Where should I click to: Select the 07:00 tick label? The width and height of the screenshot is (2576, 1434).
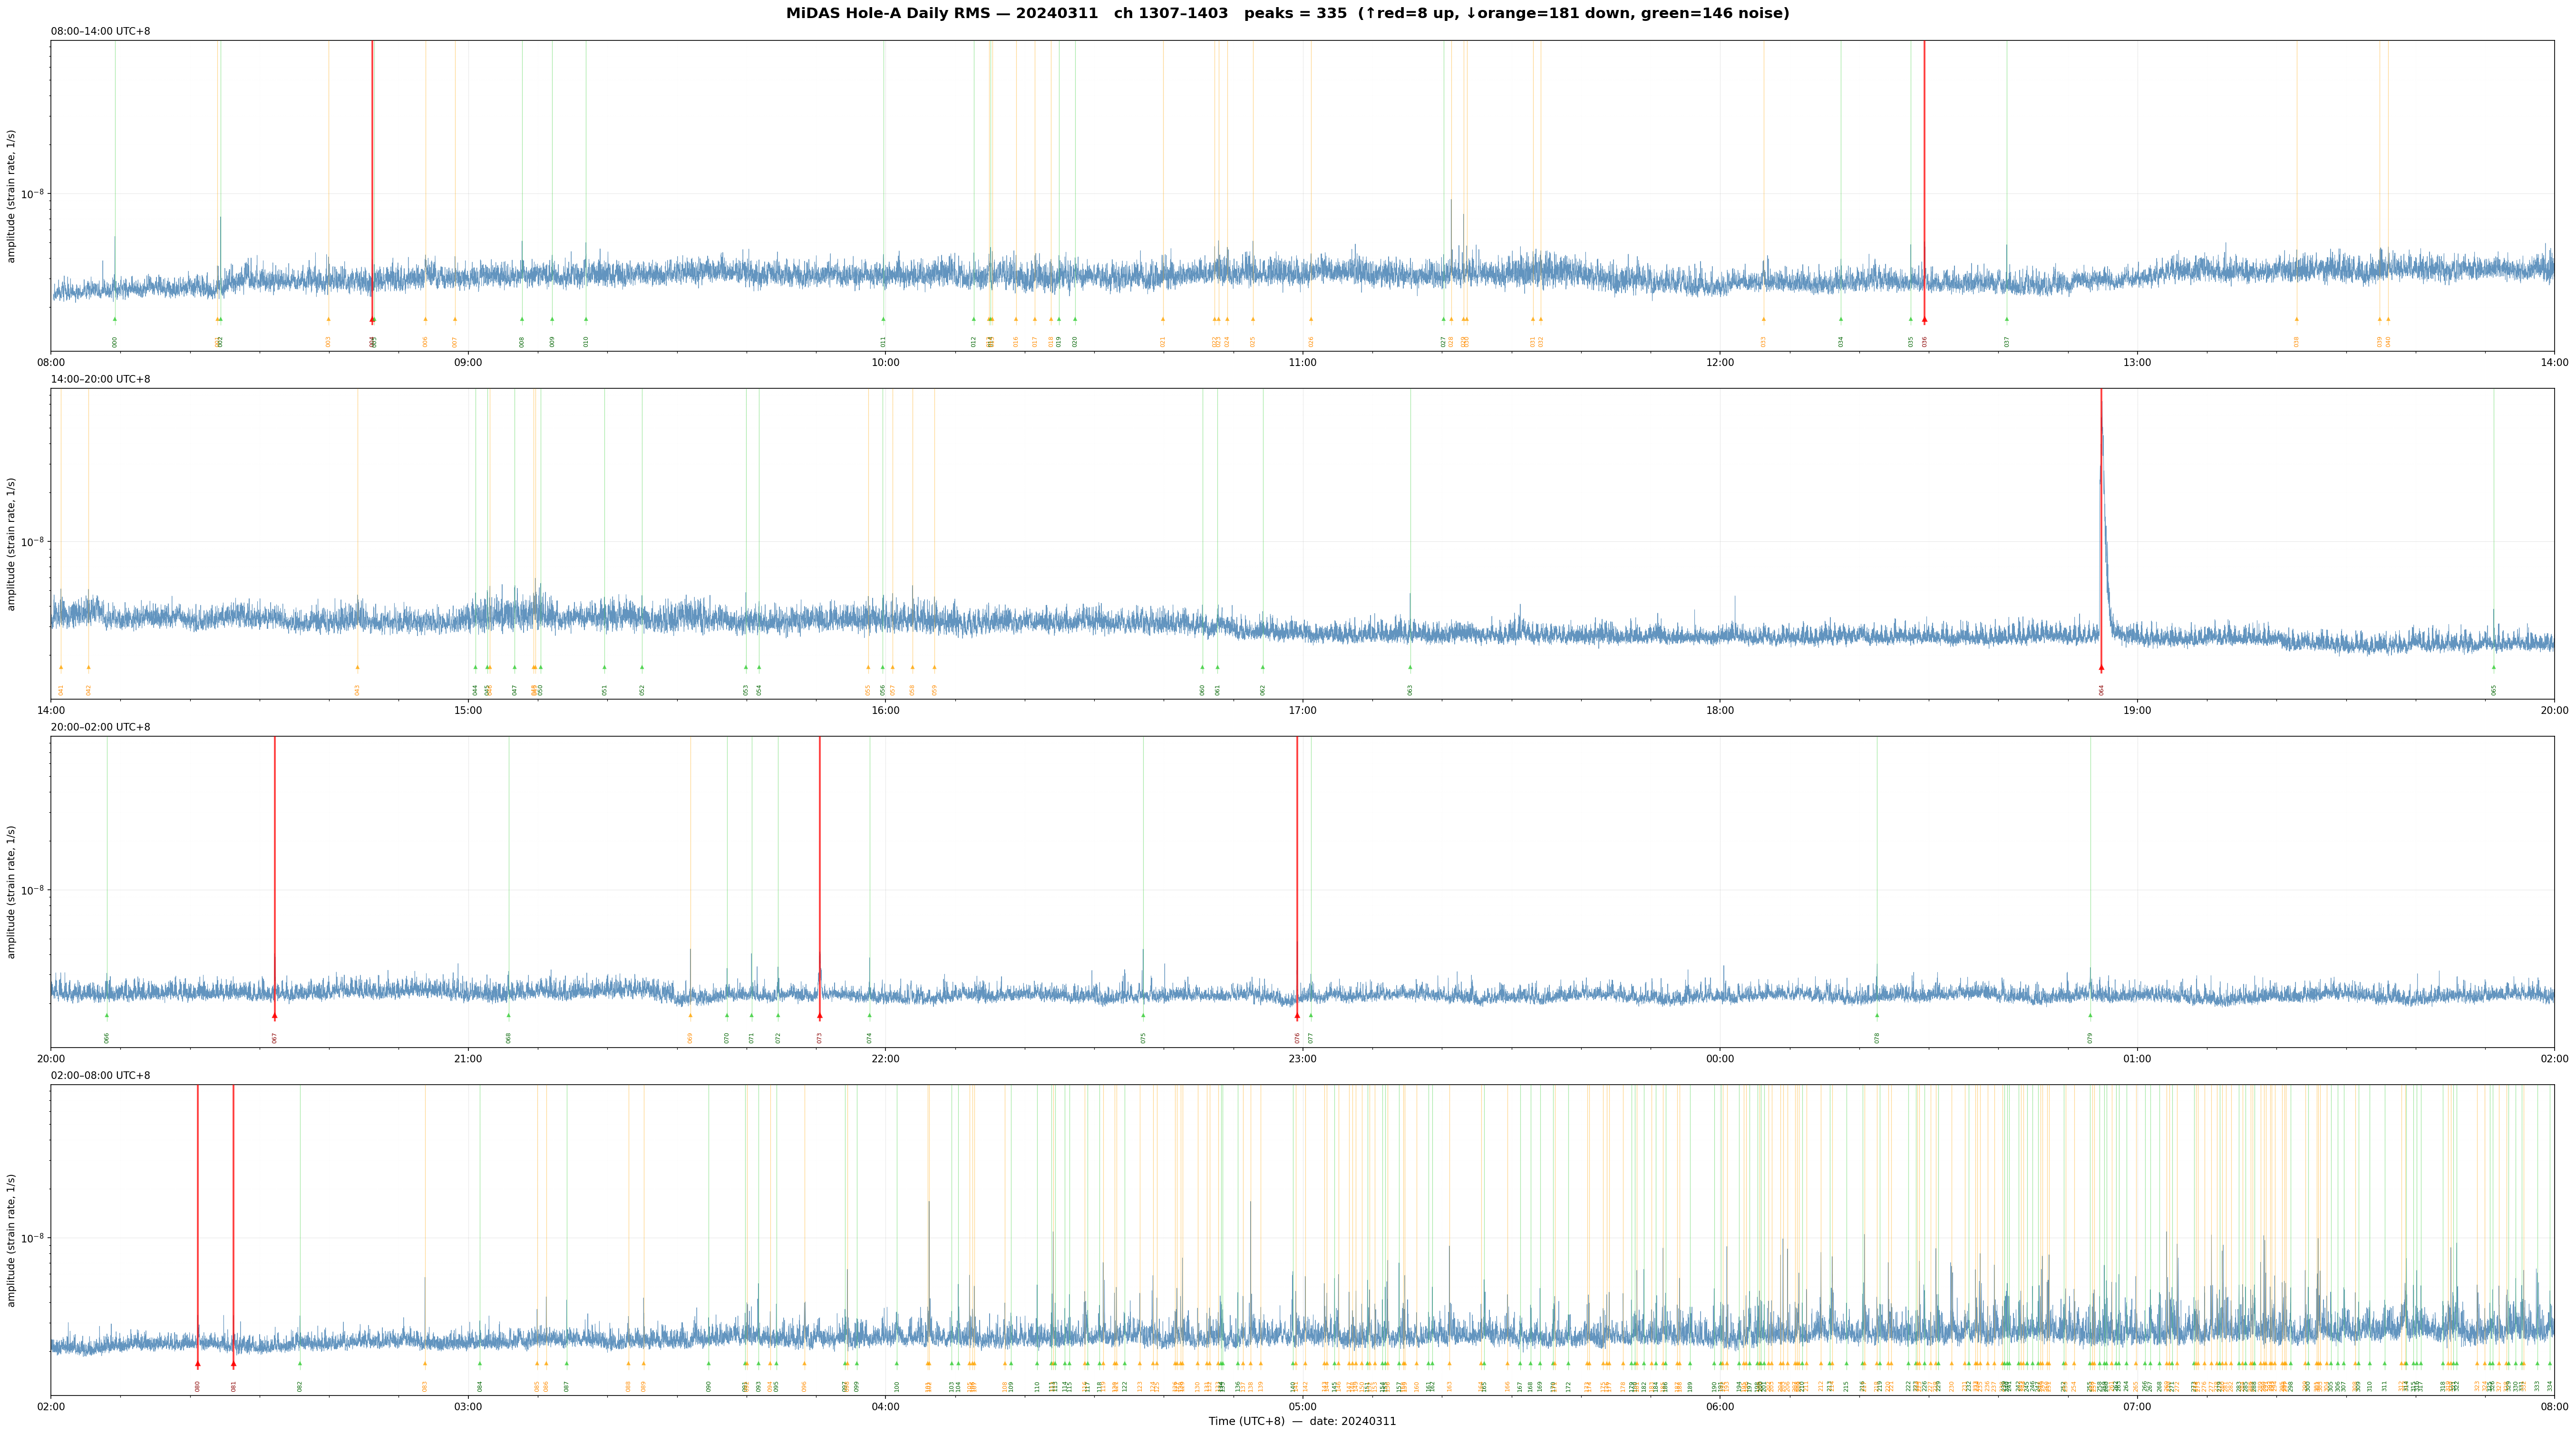coord(2137,1407)
